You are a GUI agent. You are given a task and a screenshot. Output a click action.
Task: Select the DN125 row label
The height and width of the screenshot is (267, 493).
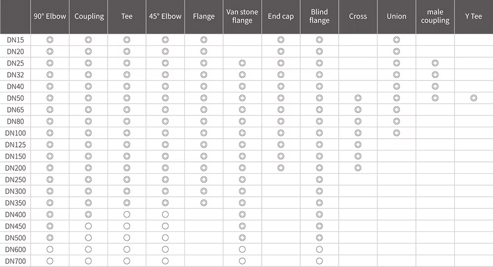16,145
